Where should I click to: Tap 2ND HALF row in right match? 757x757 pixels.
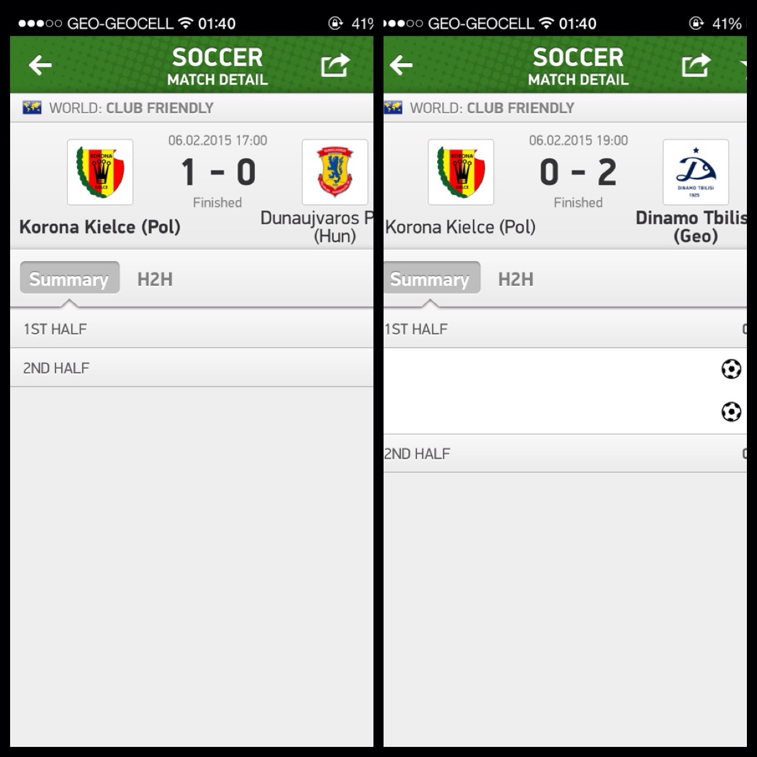pos(565,454)
